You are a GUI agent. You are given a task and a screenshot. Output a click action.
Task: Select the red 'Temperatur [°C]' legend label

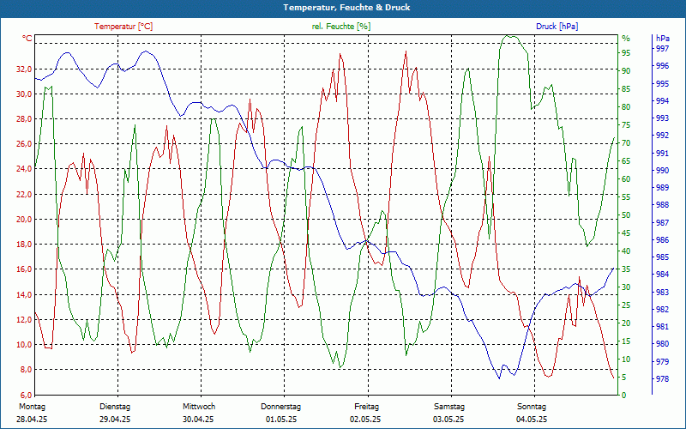(x=123, y=27)
